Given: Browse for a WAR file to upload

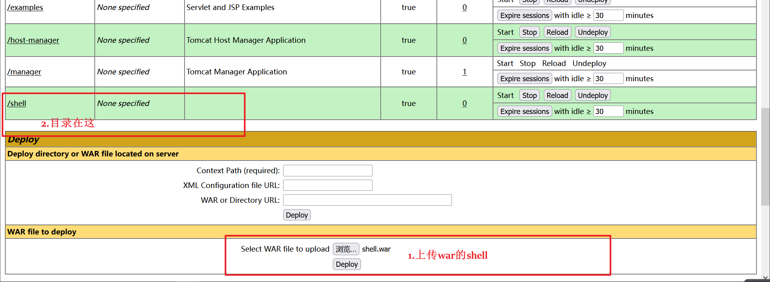Looking at the screenshot, I should pos(346,249).
